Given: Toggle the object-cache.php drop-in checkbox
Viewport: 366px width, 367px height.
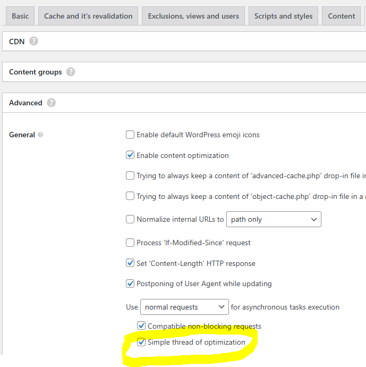Looking at the screenshot, I should 130,196.
